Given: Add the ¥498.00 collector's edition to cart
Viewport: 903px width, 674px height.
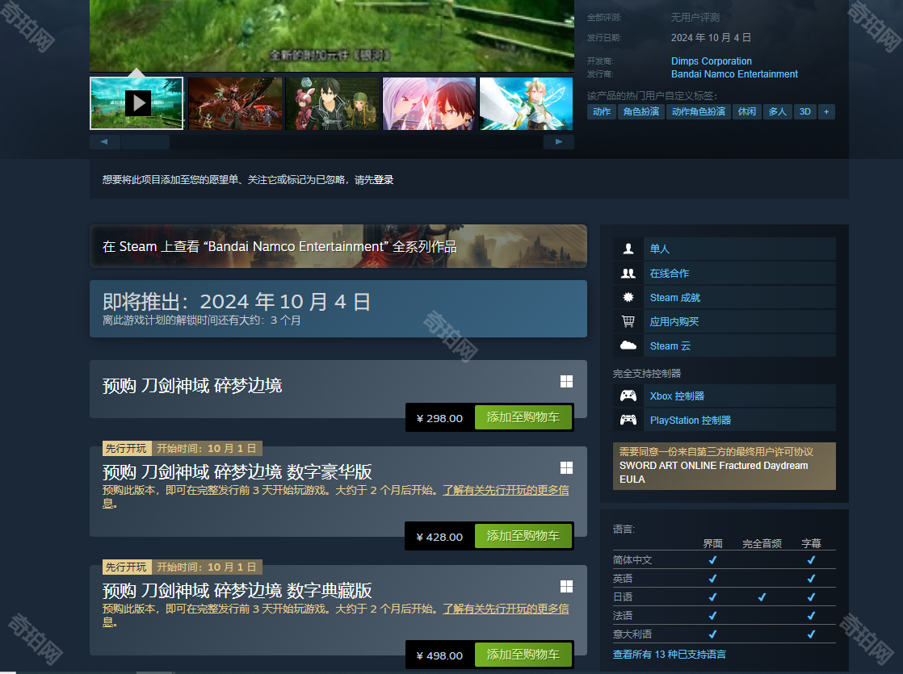Looking at the screenshot, I should click(x=523, y=655).
